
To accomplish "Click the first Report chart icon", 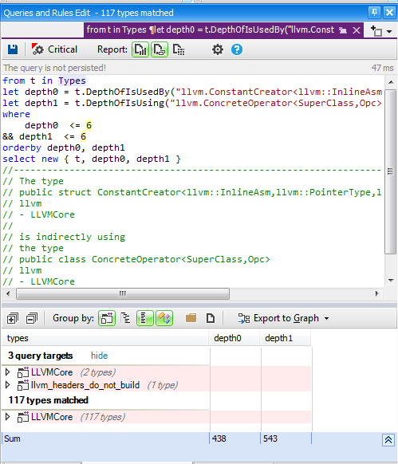I will tap(140, 49).
